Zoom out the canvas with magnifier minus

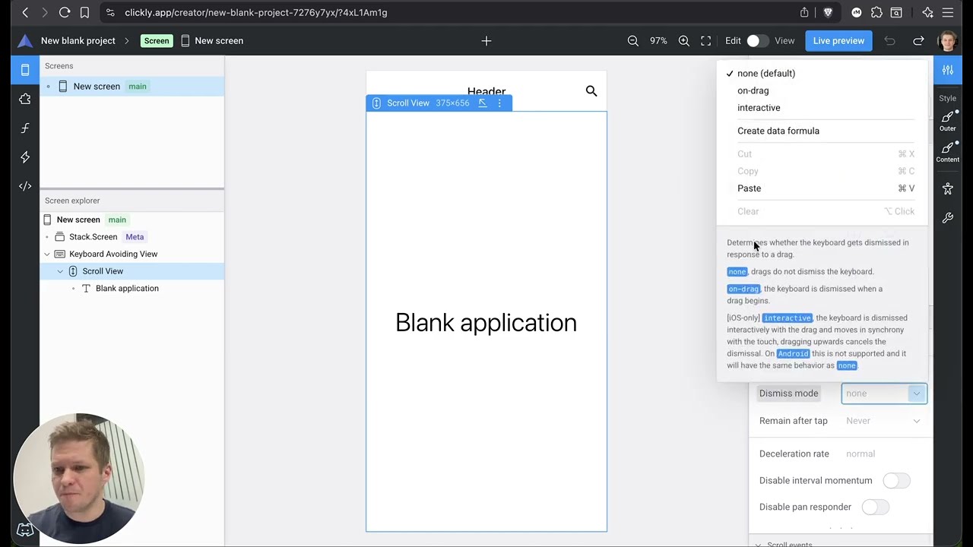coord(633,41)
